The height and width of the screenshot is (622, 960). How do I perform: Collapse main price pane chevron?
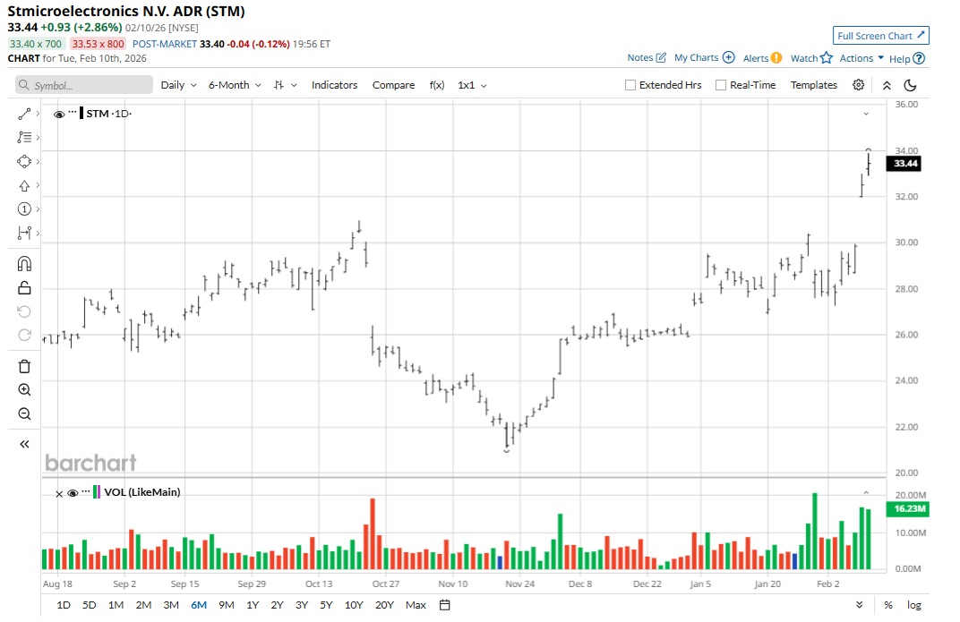pos(866,114)
